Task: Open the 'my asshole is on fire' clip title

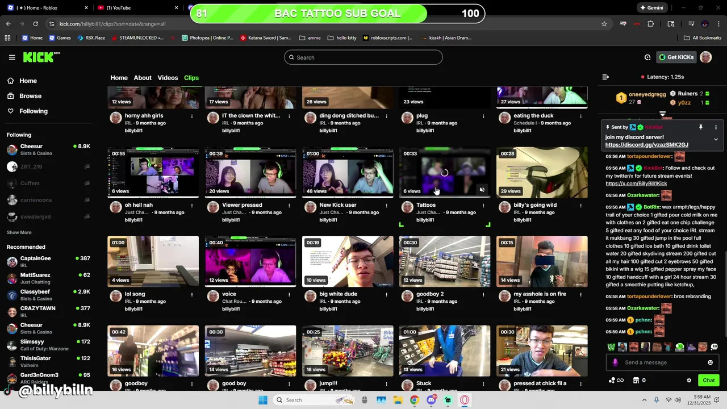Action: click(x=540, y=294)
